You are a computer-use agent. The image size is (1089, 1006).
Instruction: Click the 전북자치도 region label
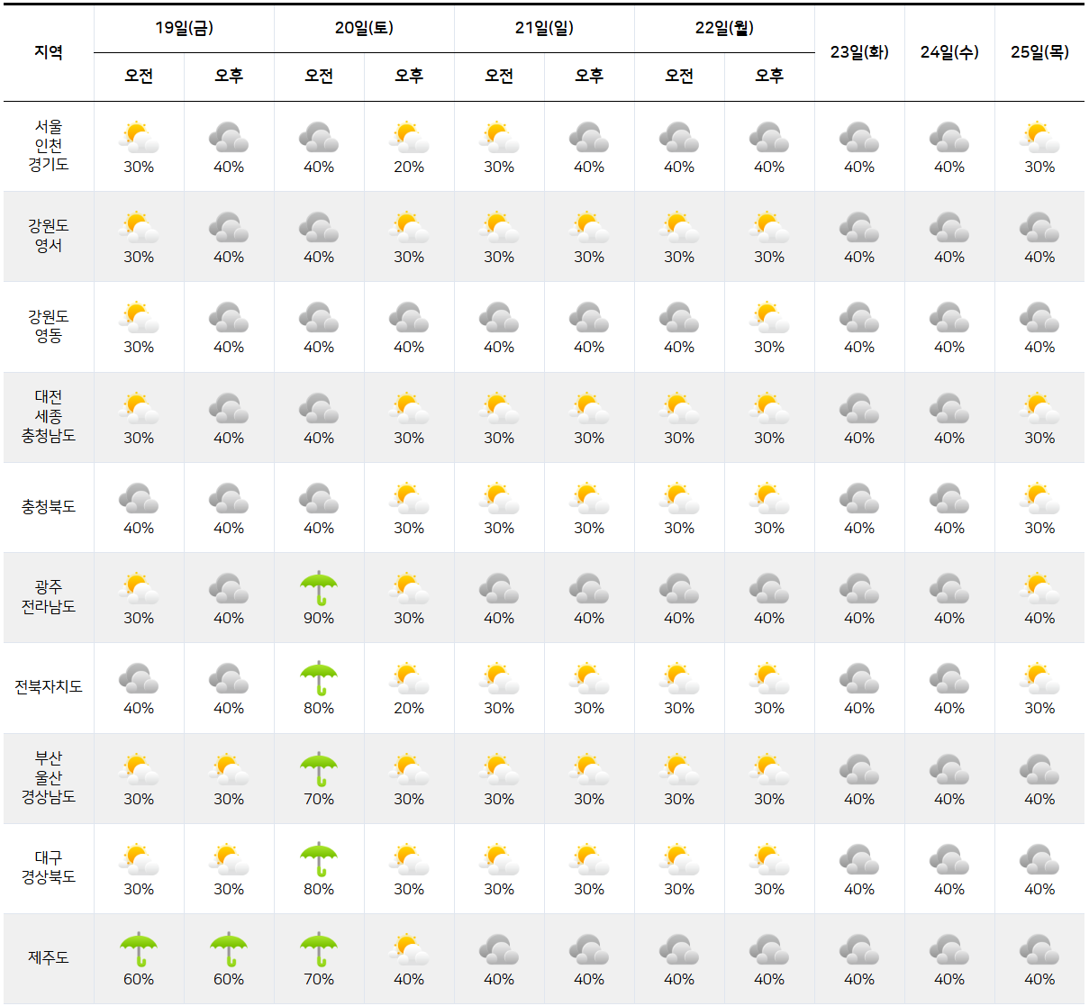coord(49,687)
